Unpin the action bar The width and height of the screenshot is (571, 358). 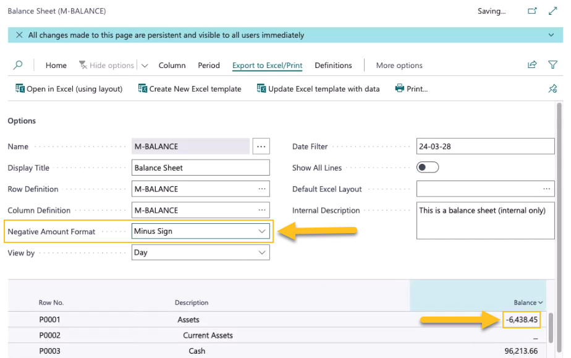coord(553,88)
